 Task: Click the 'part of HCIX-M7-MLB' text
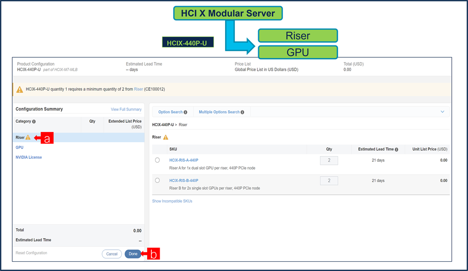point(60,69)
